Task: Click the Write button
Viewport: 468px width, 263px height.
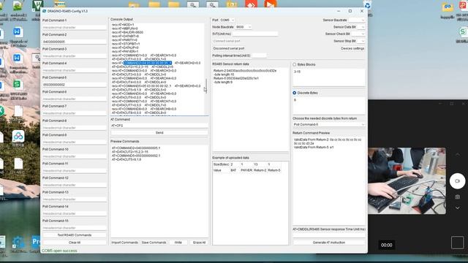Action: 178,243
